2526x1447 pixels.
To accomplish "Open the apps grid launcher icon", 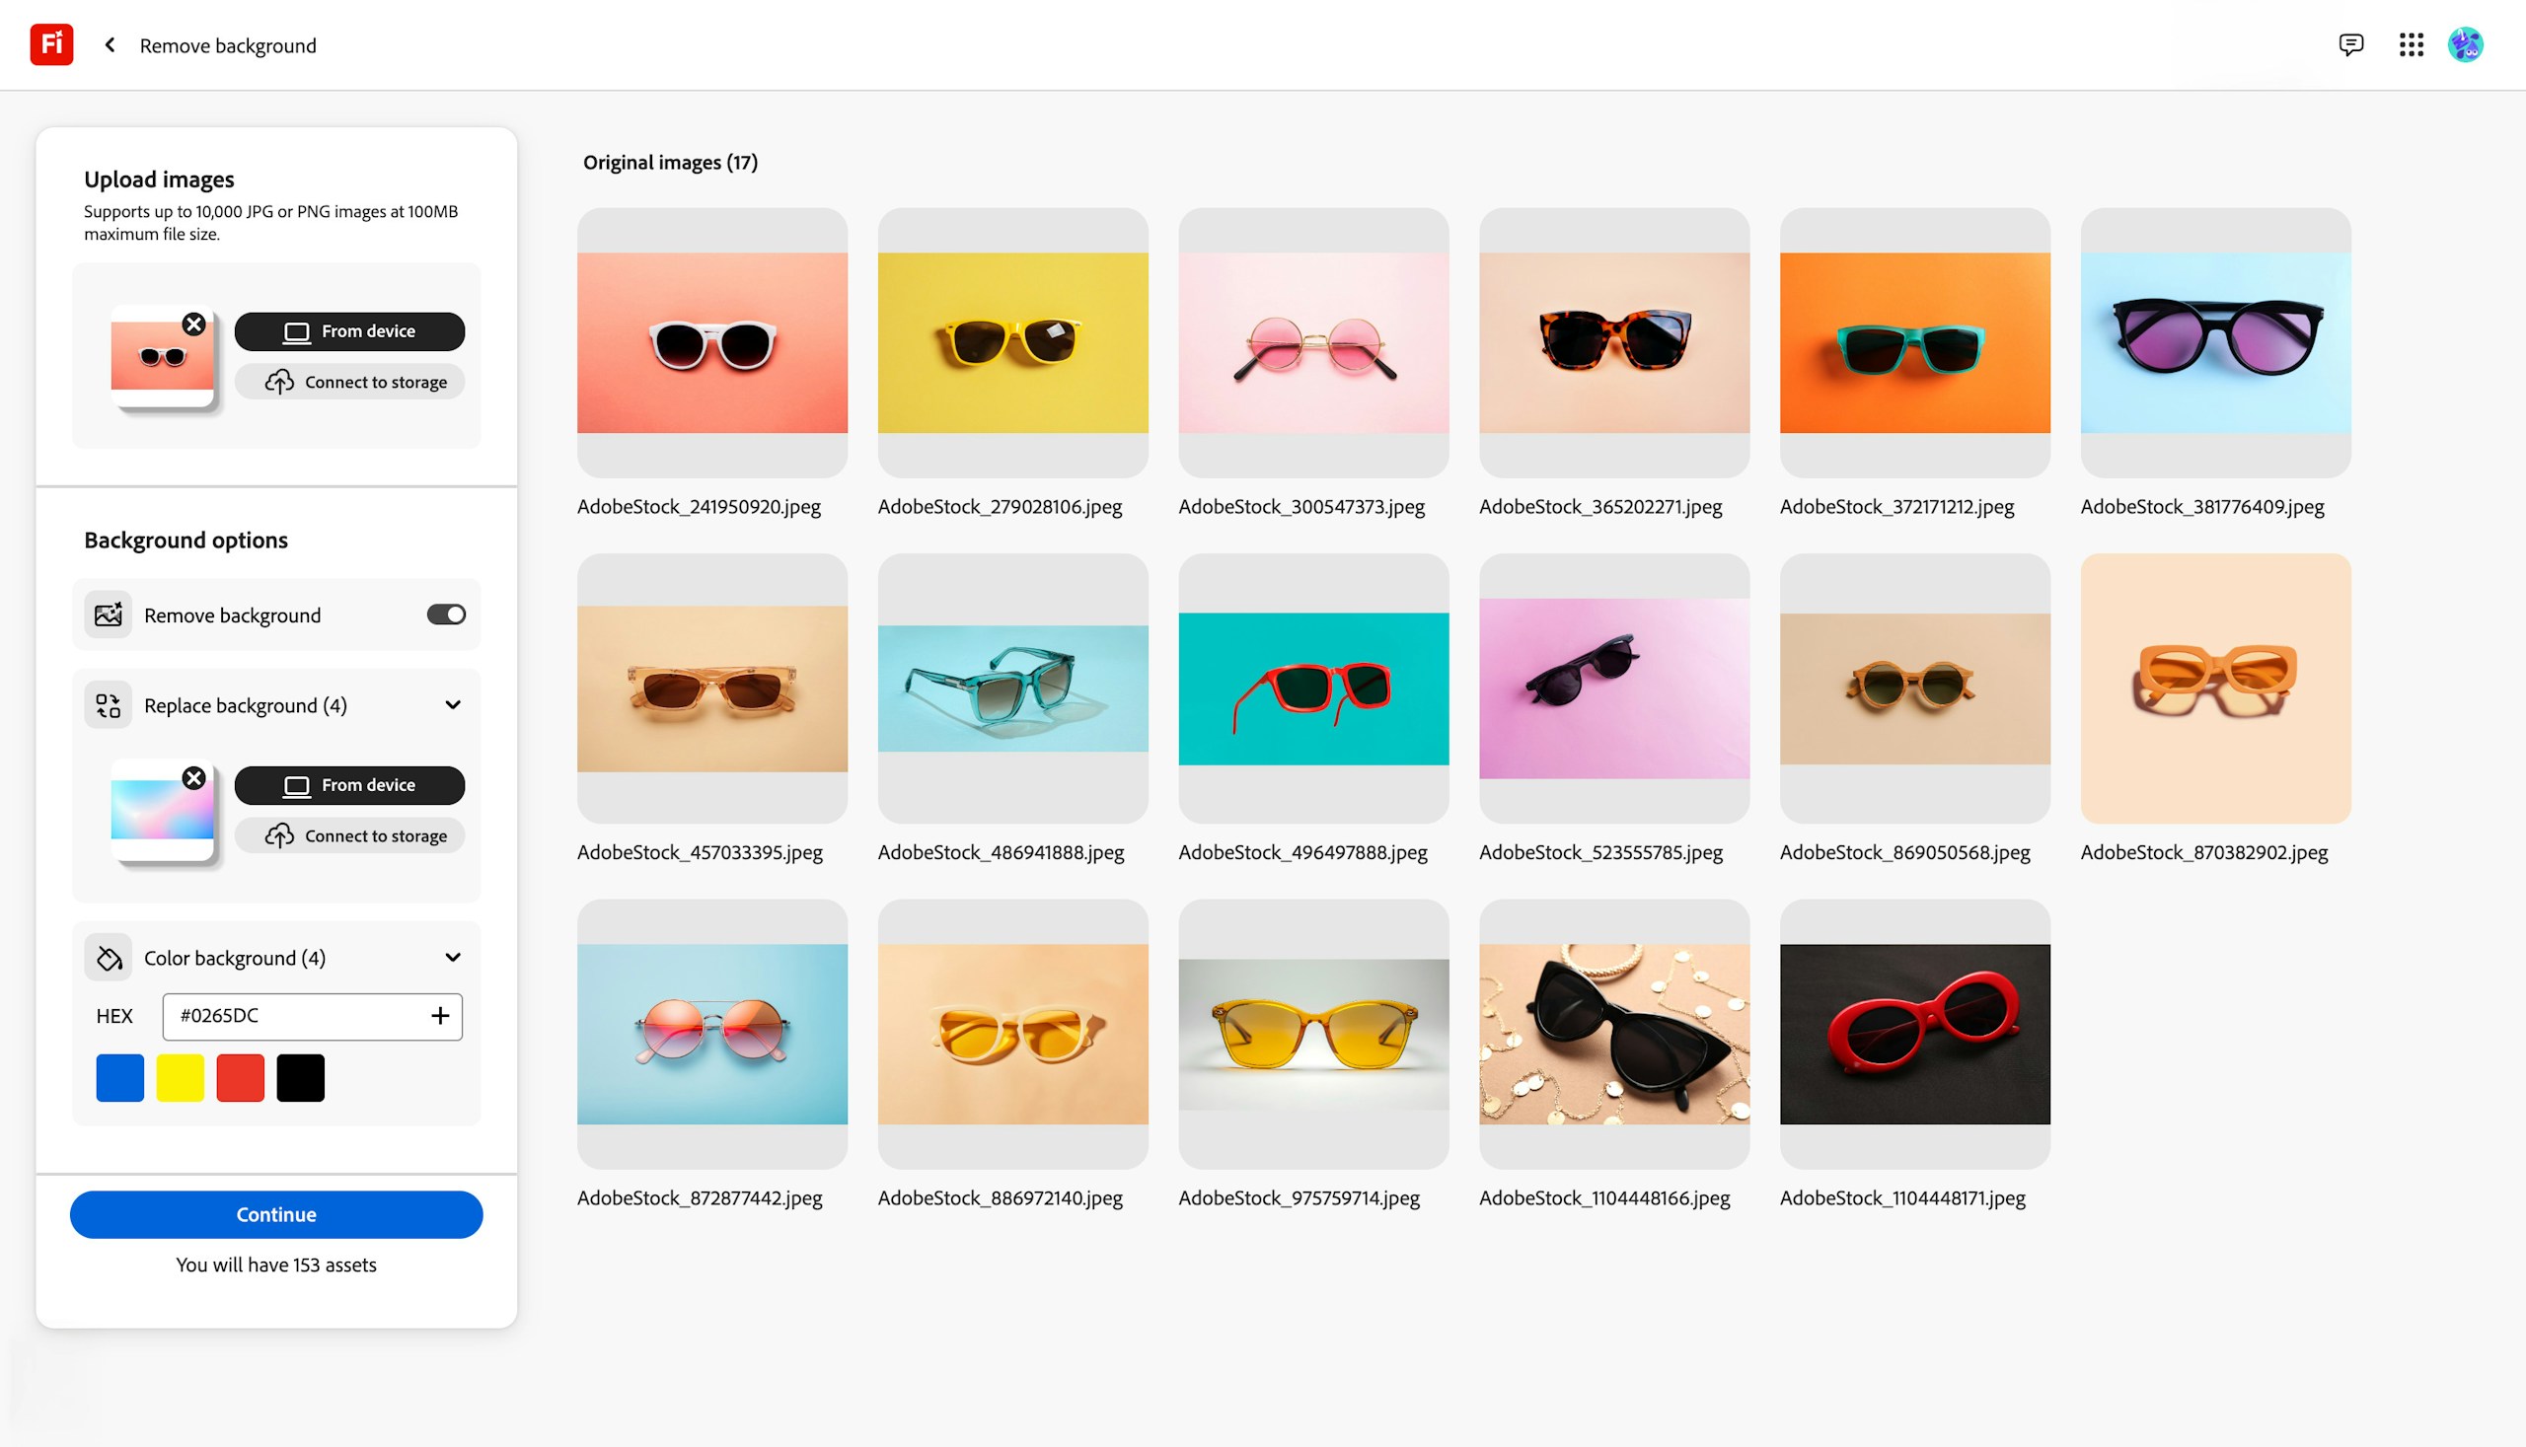I will click(x=2411, y=44).
